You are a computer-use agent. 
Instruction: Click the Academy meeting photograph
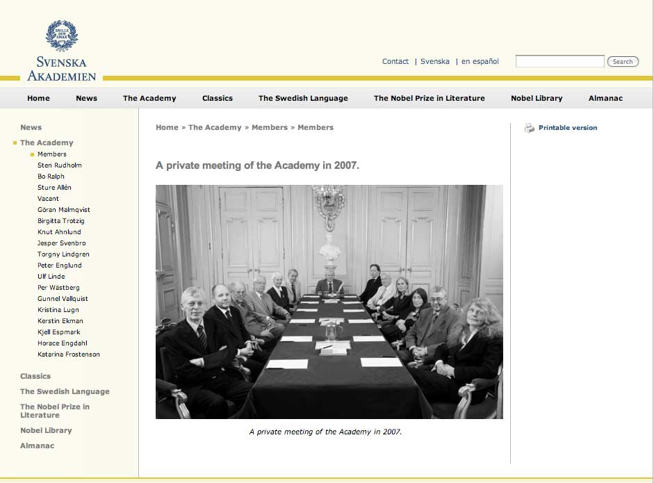coord(329,302)
